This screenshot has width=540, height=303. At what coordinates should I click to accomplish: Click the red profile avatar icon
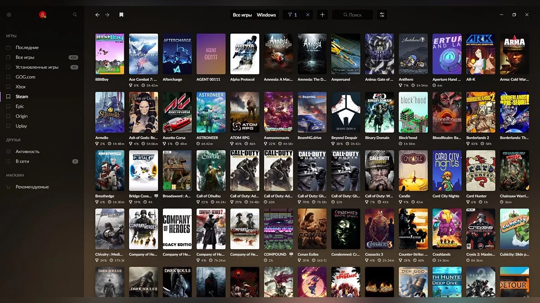tap(42, 15)
